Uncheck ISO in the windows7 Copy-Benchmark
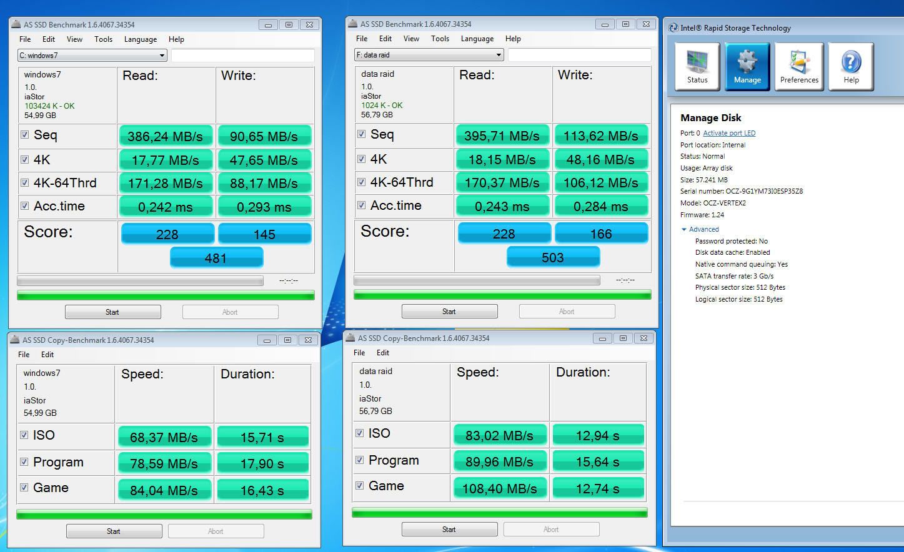 click(x=24, y=435)
